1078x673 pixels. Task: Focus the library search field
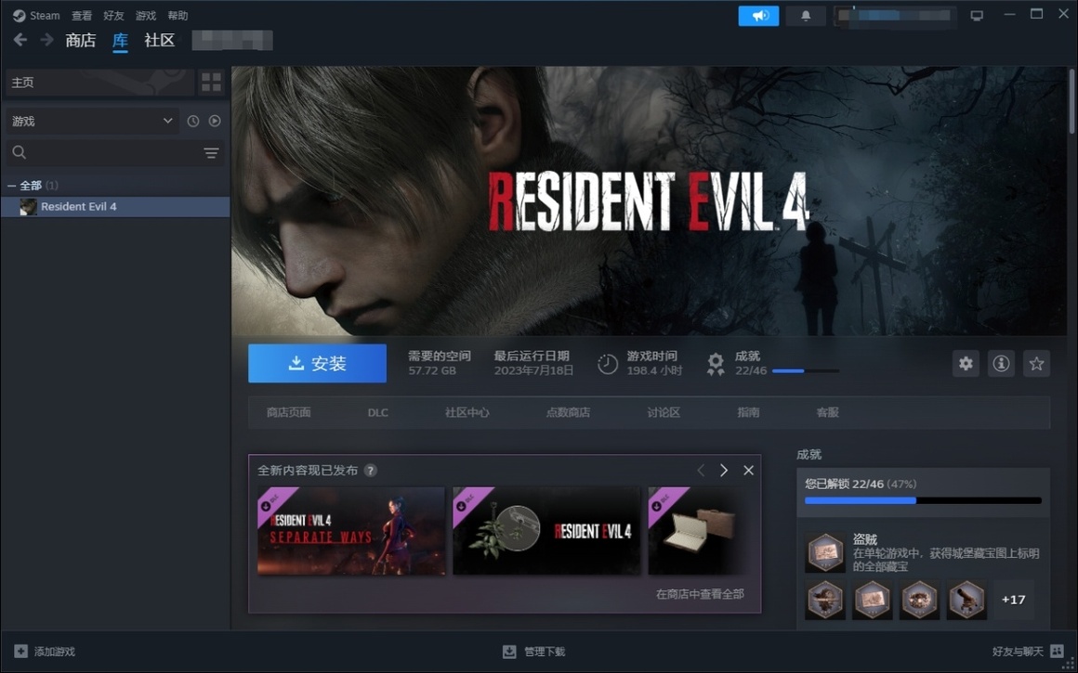(103, 152)
